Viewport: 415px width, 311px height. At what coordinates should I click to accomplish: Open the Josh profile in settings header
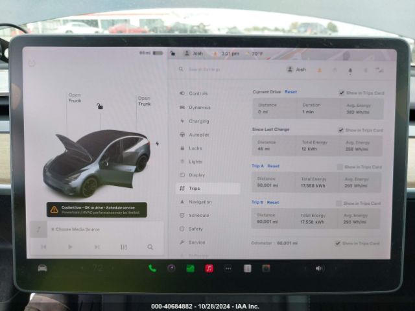(296, 69)
